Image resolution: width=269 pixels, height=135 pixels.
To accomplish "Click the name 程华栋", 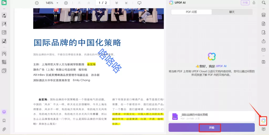I will pyautogui.click(x=83, y=70).
